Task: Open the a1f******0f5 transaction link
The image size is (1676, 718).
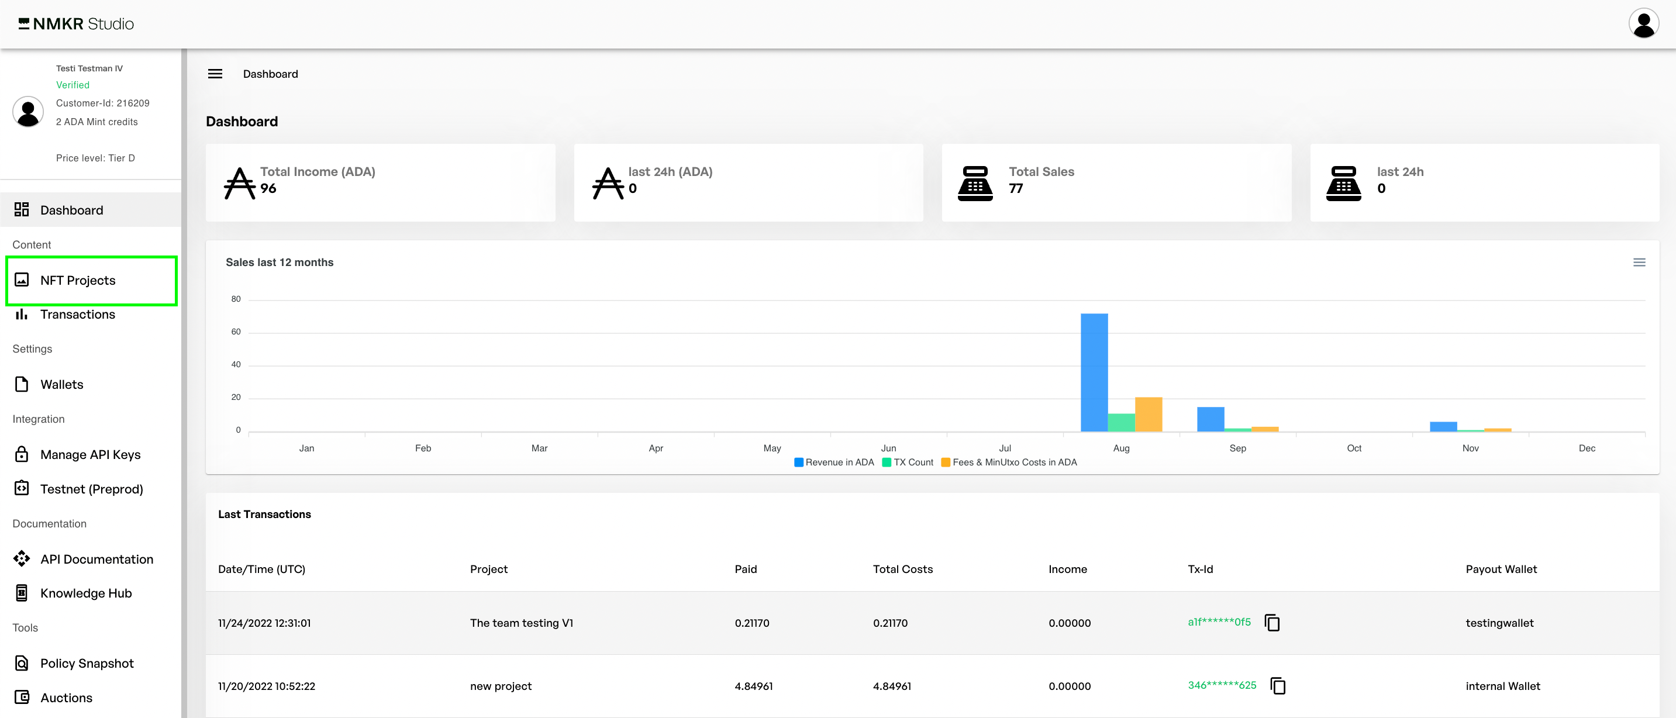Action: (x=1219, y=622)
